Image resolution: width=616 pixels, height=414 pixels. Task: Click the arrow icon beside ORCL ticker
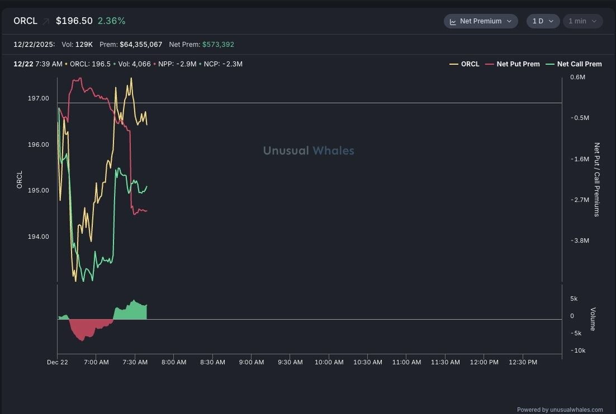46,21
